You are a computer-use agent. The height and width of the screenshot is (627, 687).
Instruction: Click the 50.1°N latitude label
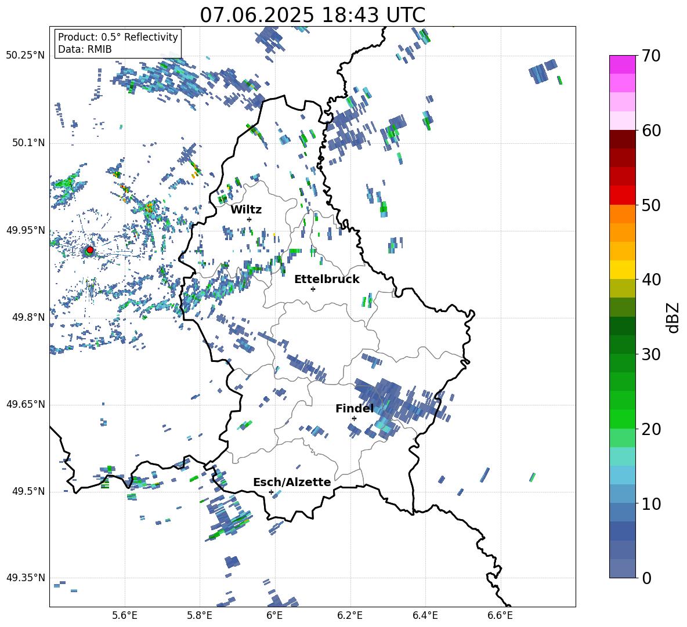[x=28, y=143]
